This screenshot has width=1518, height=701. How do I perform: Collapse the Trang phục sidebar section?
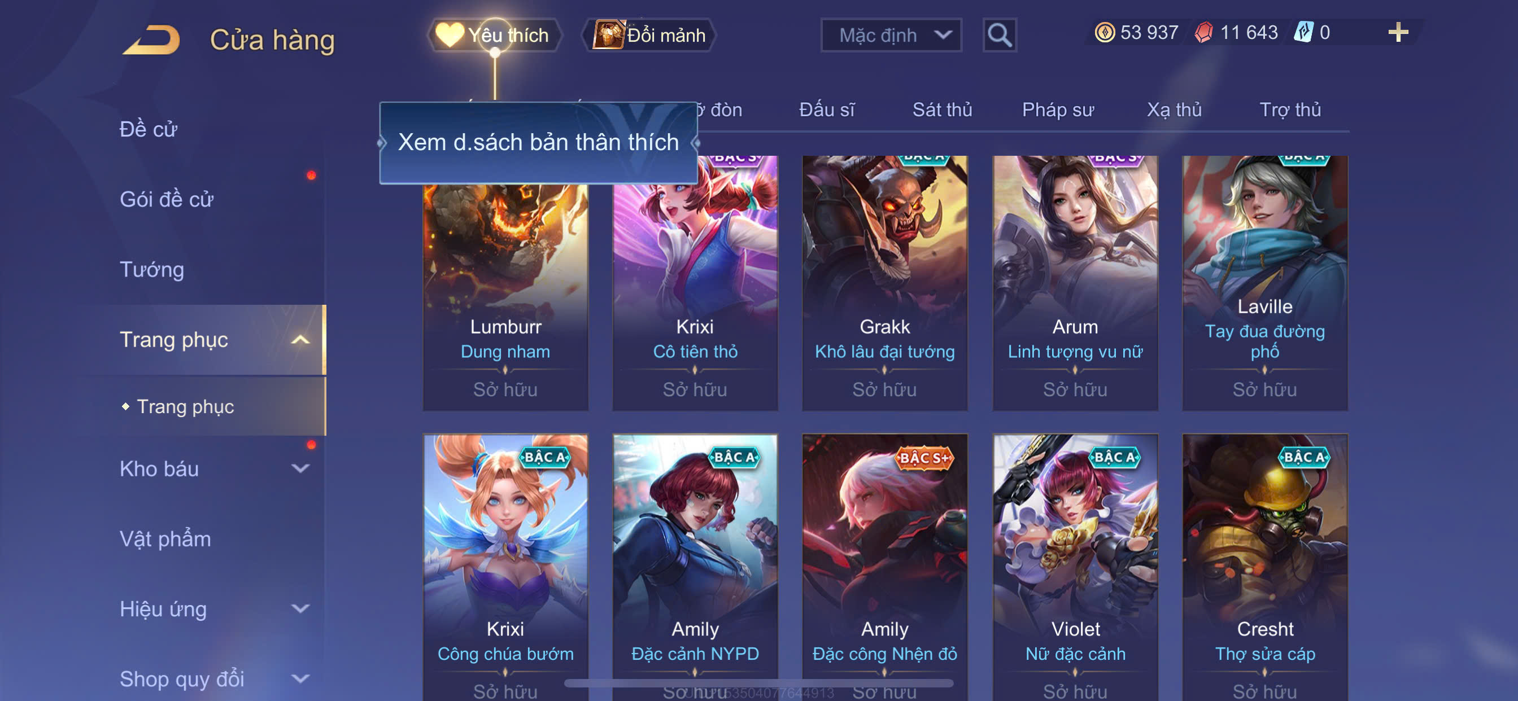coord(300,340)
